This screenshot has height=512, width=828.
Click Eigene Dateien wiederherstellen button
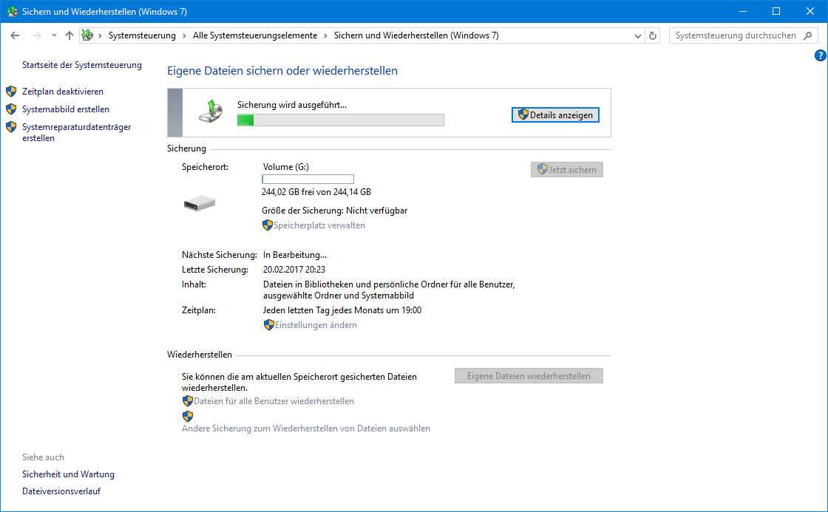[x=529, y=376]
